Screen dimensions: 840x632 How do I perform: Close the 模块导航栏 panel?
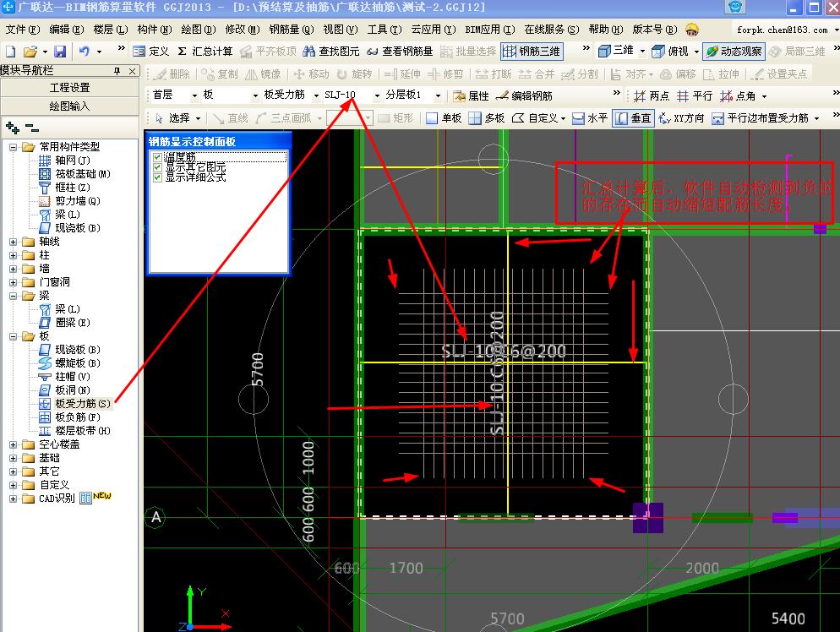133,71
